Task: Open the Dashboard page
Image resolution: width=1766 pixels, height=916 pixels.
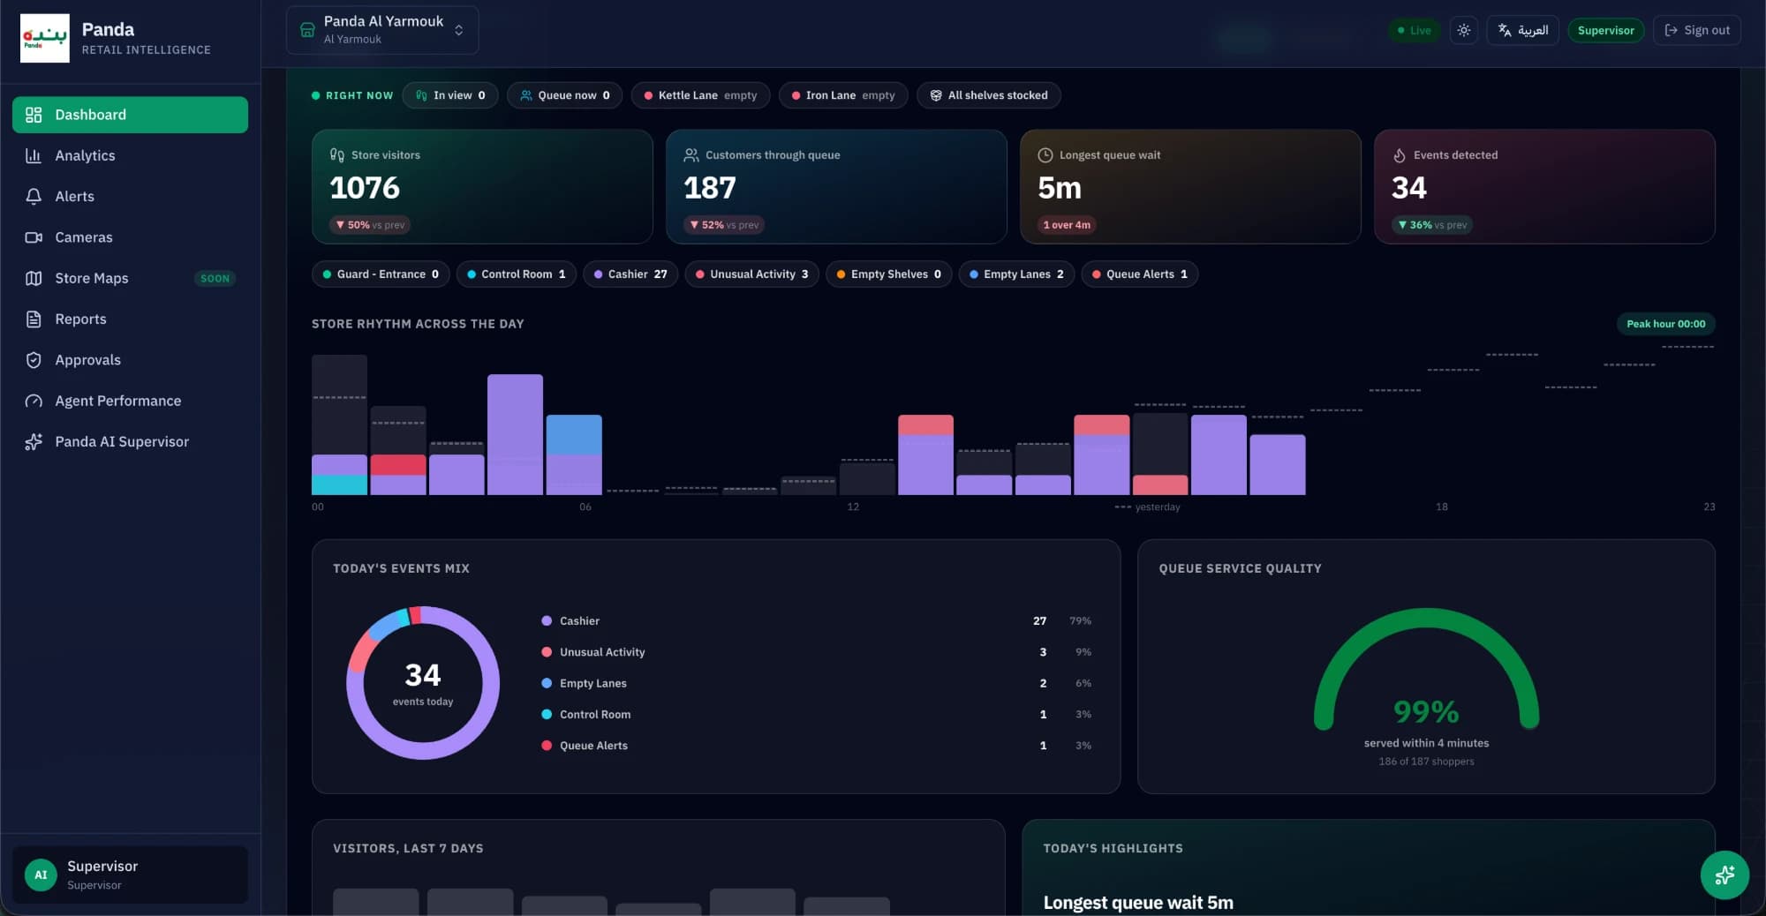Action: 130,115
